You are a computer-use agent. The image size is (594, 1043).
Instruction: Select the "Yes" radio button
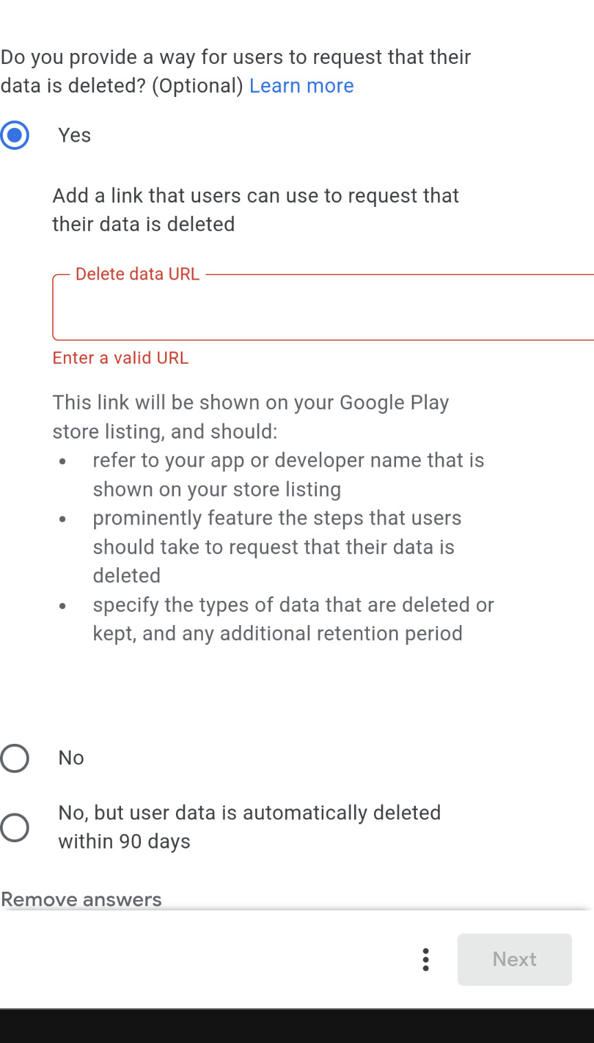tap(15, 135)
